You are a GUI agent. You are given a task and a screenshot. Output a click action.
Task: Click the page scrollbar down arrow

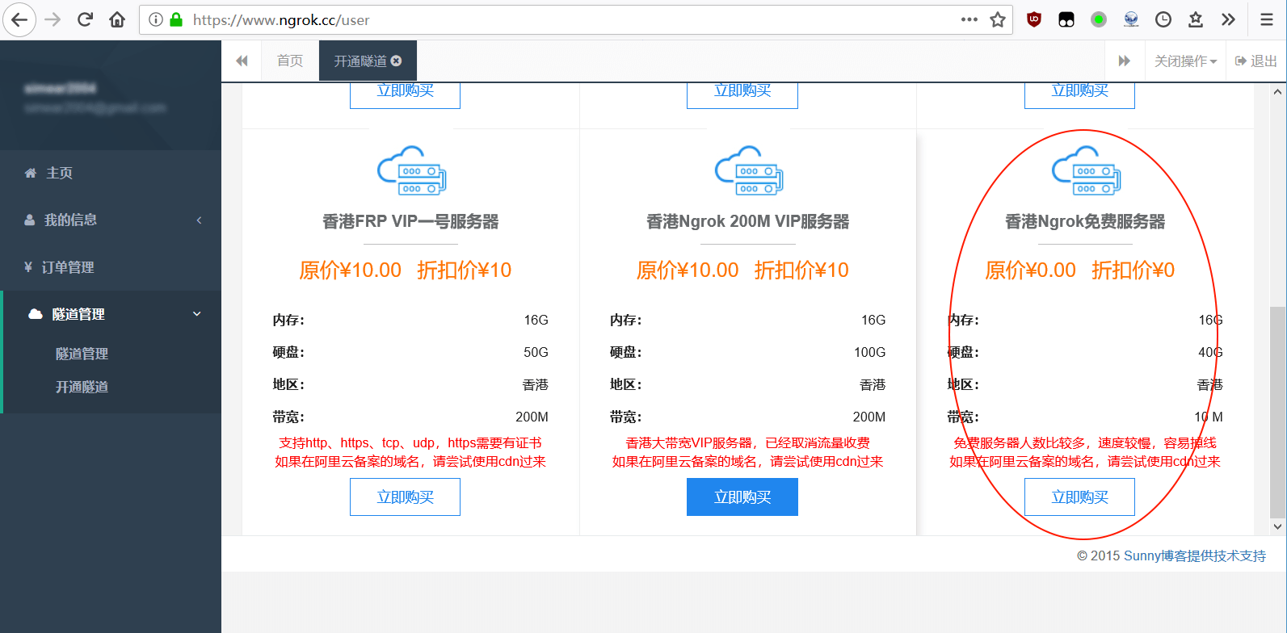pos(1277,526)
